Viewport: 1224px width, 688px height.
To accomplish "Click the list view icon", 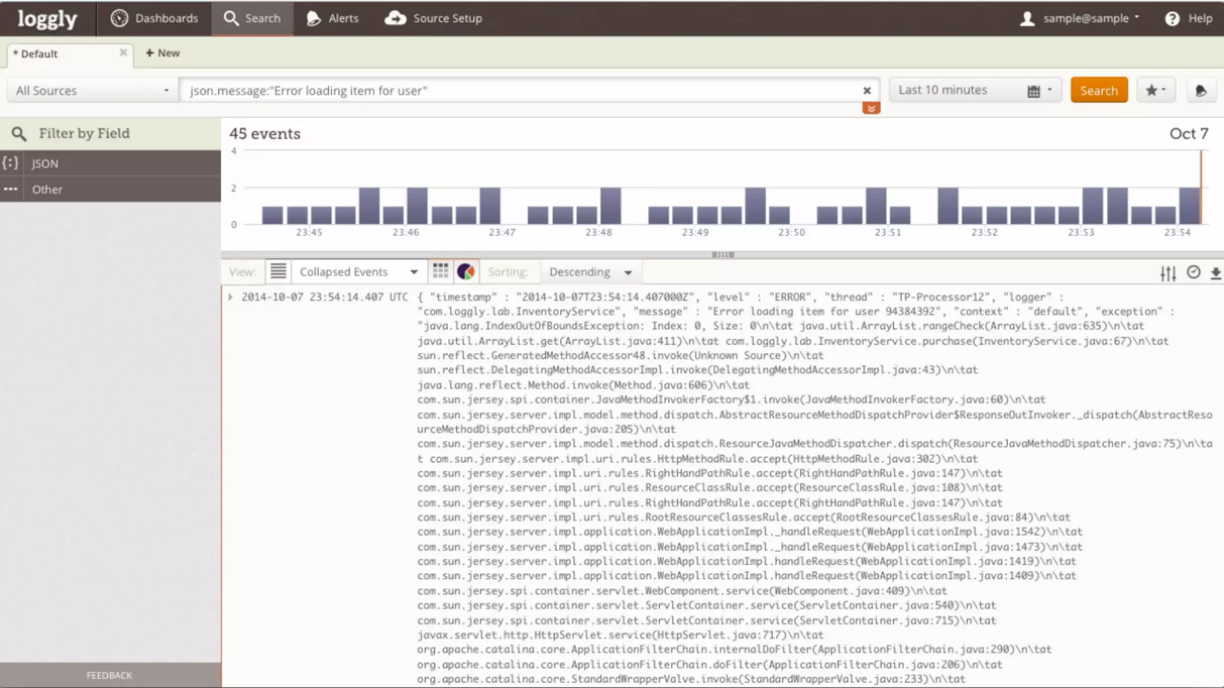I will point(278,272).
